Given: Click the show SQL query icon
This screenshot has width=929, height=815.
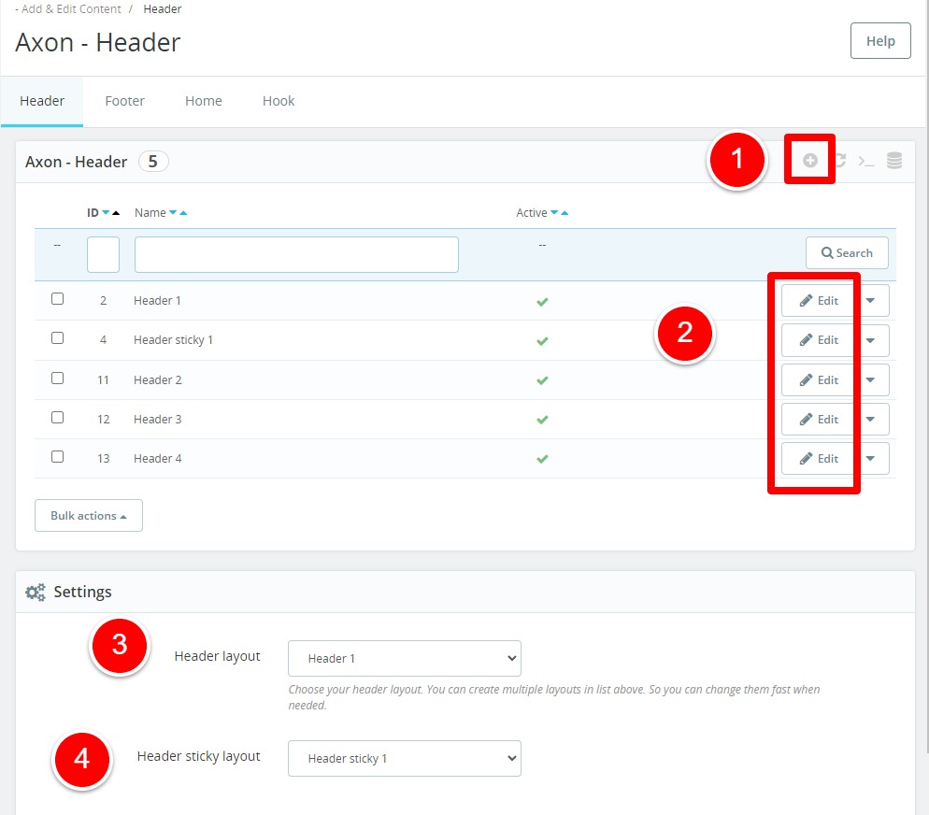Looking at the screenshot, I should tap(866, 162).
